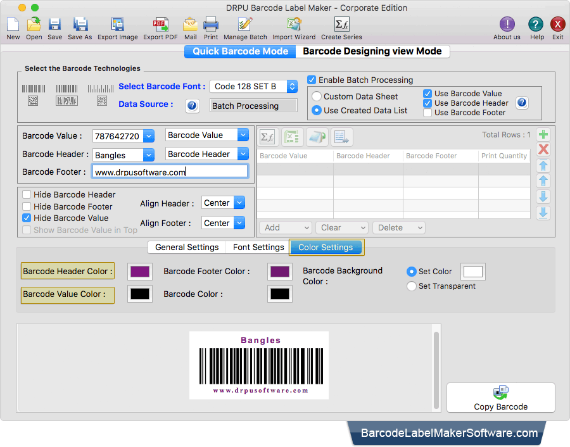Open a file with the Open icon
The width and height of the screenshot is (570, 447).
(x=34, y=25)
